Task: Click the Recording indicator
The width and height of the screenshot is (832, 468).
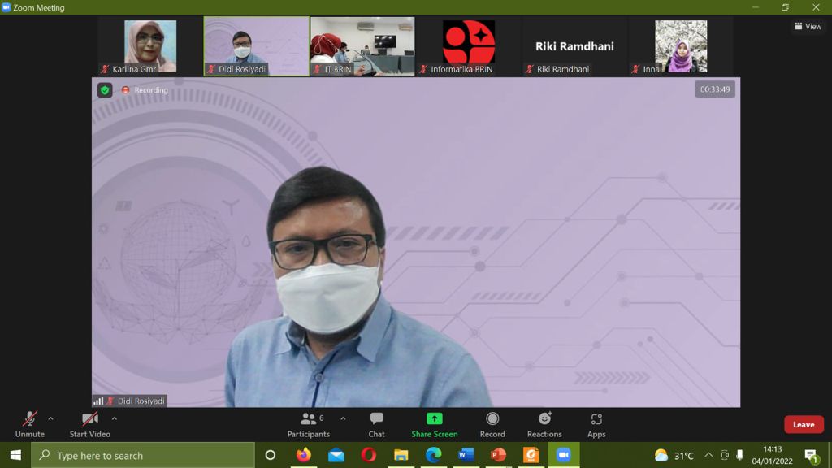Action: click(145, 90)
